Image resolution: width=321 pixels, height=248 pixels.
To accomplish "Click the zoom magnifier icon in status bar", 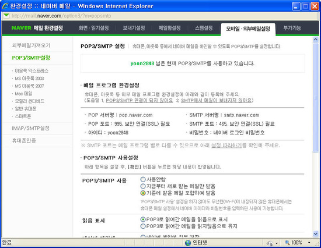I will point(287,243).
